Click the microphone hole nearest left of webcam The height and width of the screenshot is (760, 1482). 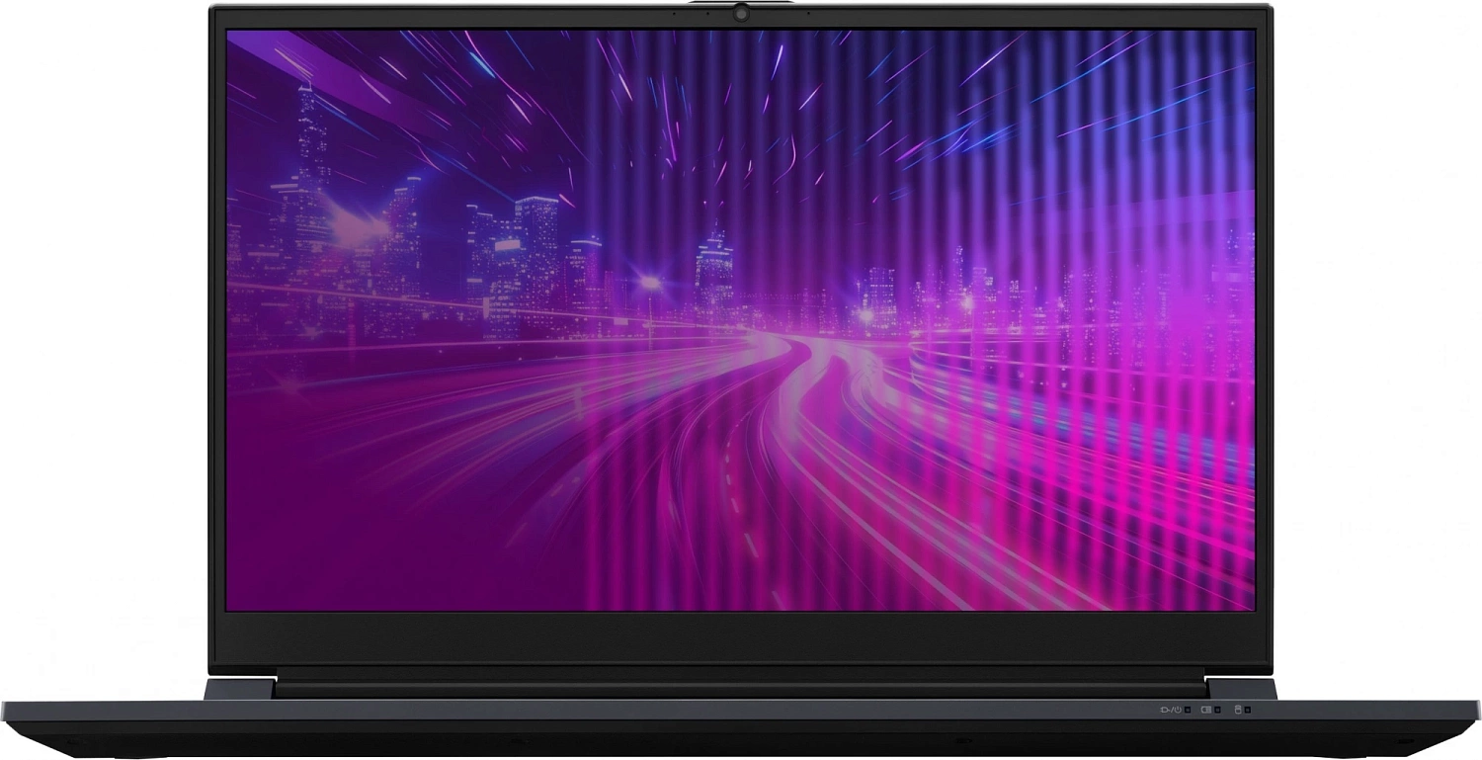(707, 14)
